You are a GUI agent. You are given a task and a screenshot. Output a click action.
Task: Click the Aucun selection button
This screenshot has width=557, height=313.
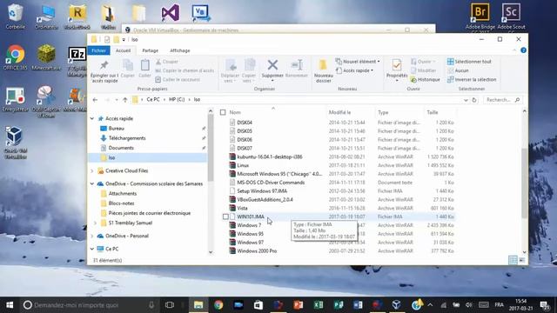pyautogui.click(x=458, y=70)
